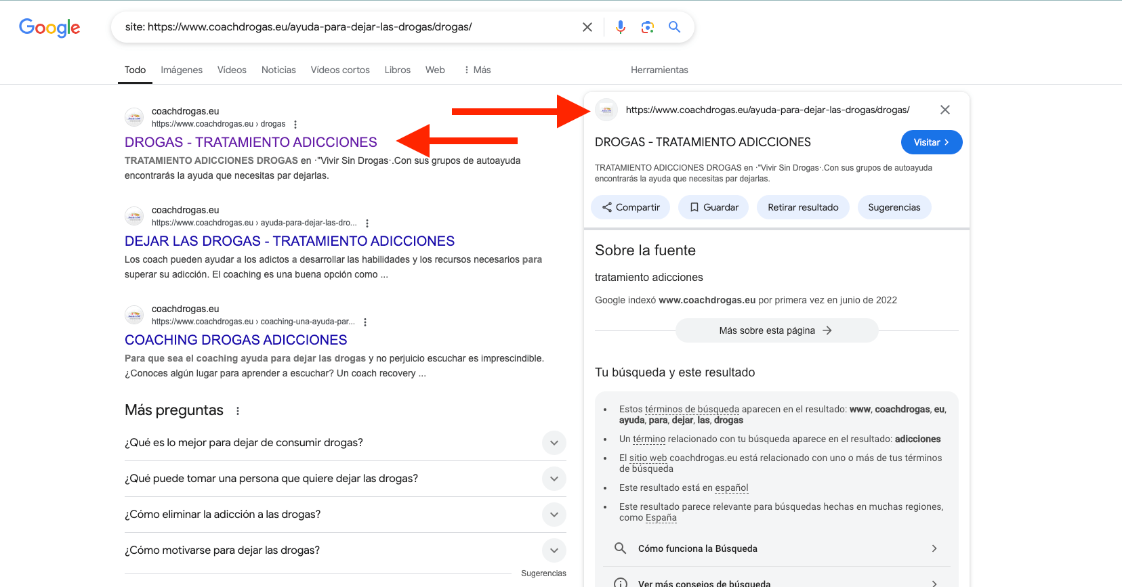Screen dimensions: 1122x587
Task: Start voice search with microphone icon
Action: point(621,27)
